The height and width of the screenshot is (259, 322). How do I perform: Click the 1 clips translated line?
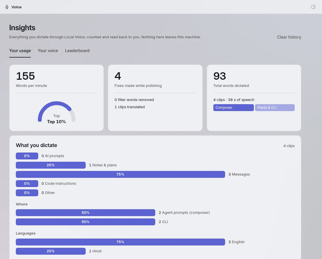[x=130, y=107]
